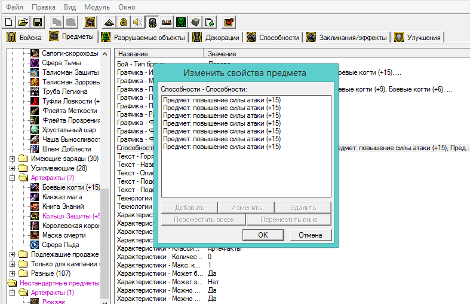Screen dimensions: 470x304
Task: Open the Sound Editor speaker icon
Action: tap(138, 22)
